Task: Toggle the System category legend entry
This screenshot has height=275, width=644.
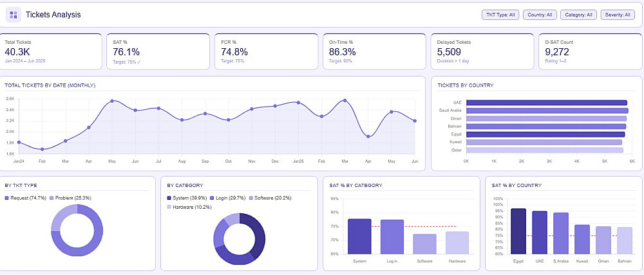Action: [x=187, y=198]
